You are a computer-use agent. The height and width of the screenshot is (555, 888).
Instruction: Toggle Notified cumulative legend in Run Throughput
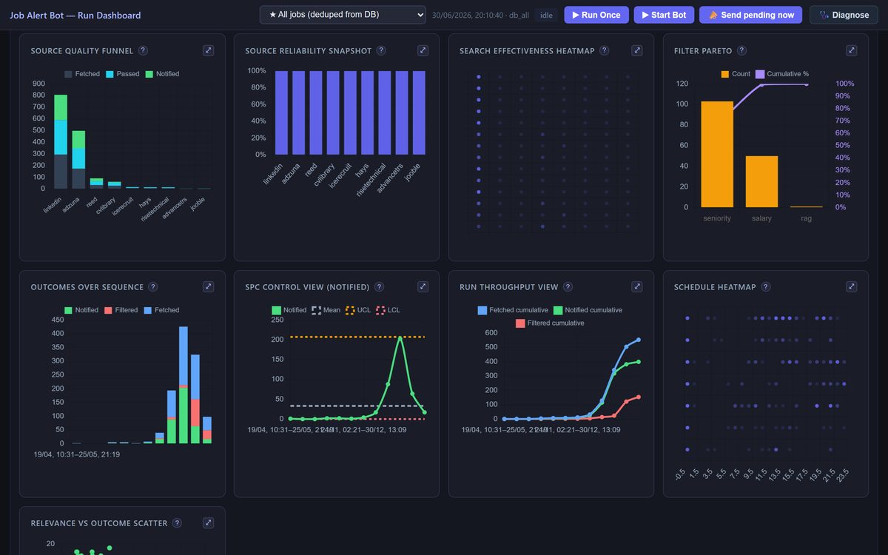(588, 310)
